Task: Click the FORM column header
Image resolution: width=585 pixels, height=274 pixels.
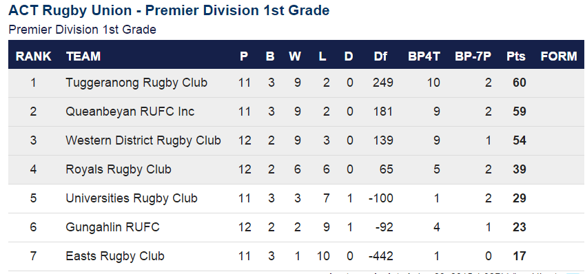Action: [x=559, y=56]
